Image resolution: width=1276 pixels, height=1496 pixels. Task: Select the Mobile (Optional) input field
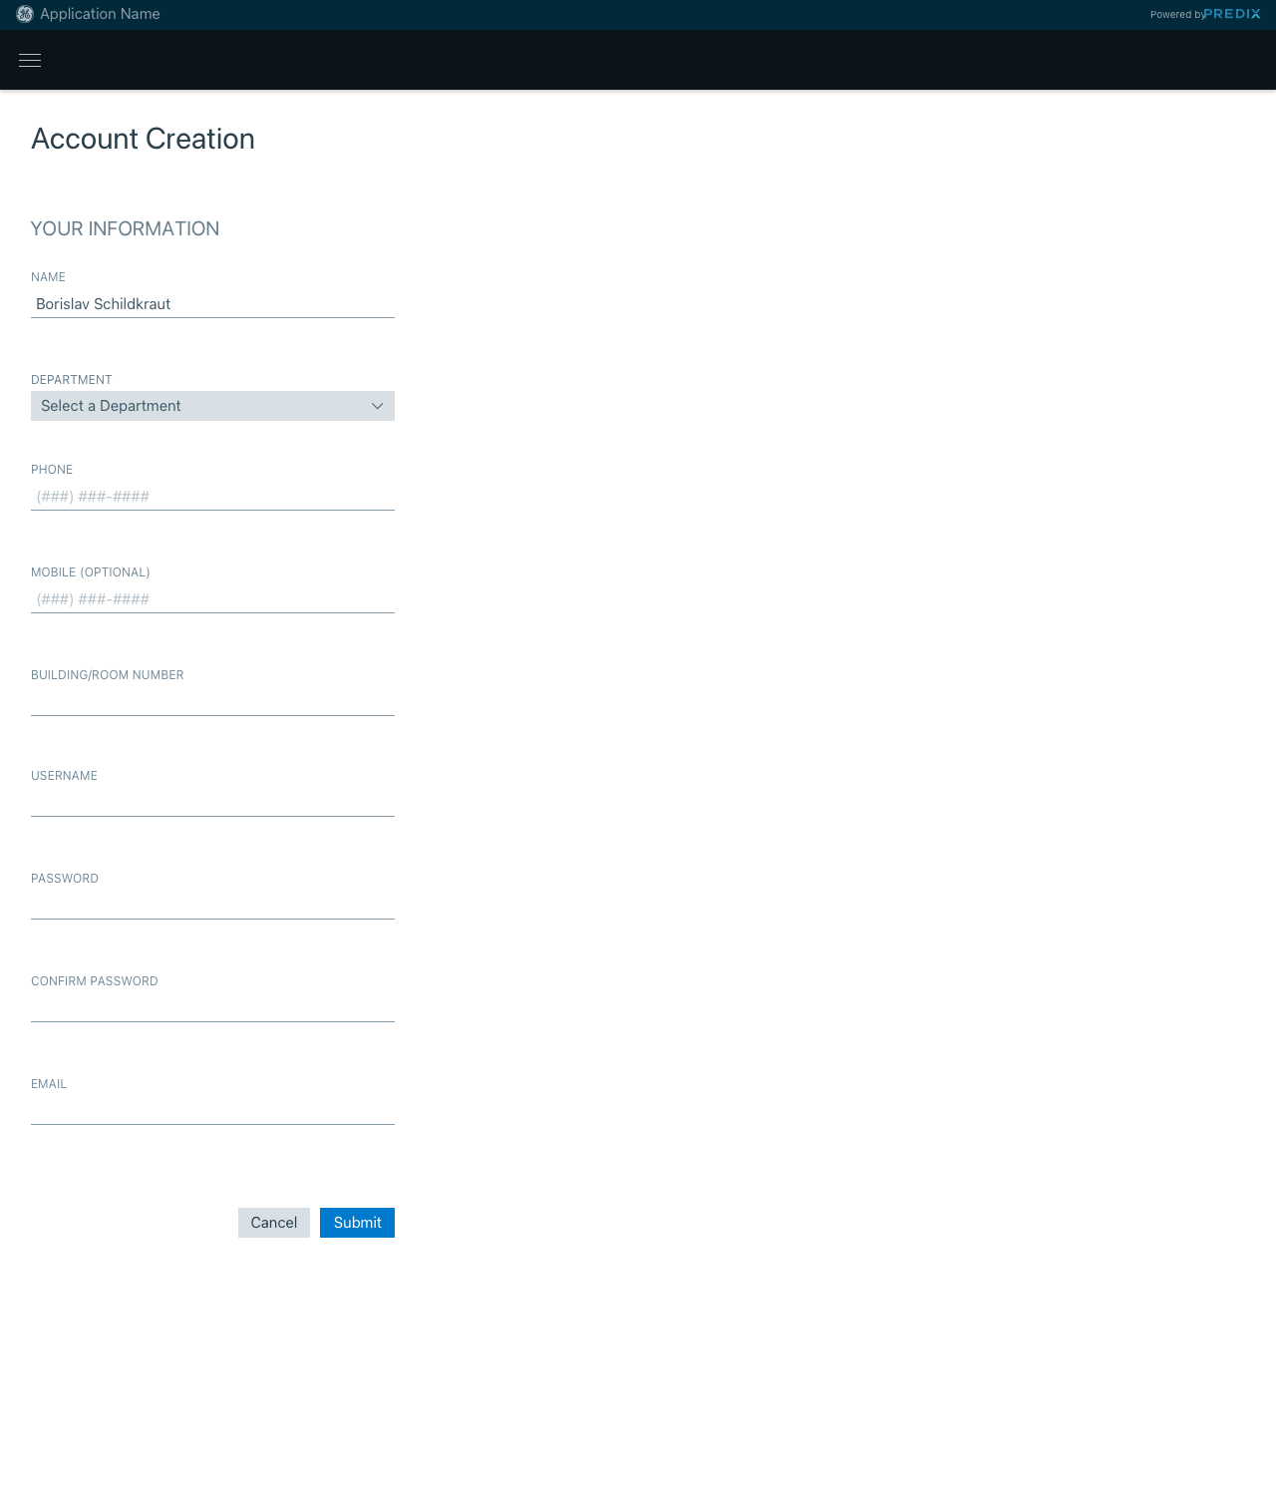(212, 599)
